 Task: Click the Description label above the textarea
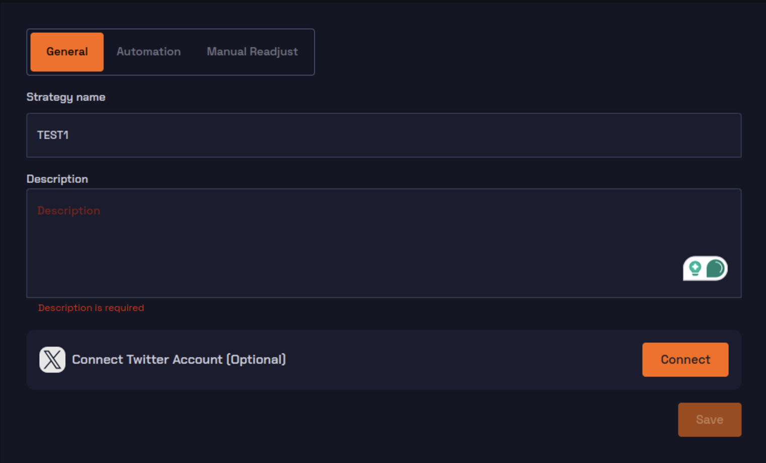pos(57,179)
